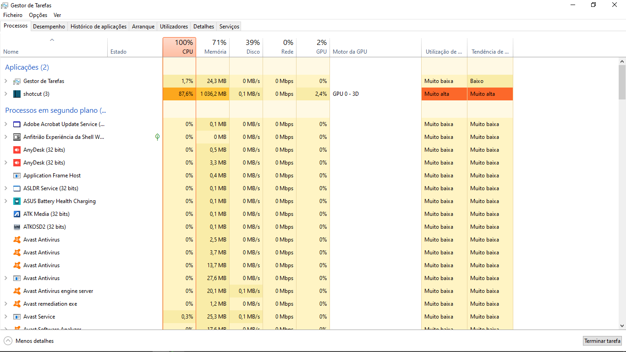The width and height of the screenshot is (626, 352).
Task: Click the ATK Media (32 bits) row name
Action: (46, 214)
